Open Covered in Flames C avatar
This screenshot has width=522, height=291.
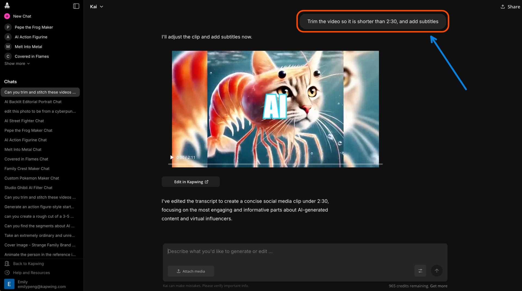8,56
